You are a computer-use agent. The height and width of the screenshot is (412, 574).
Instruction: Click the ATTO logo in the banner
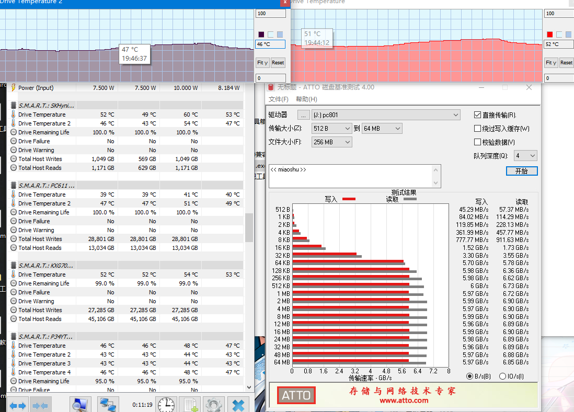(296, 395)
